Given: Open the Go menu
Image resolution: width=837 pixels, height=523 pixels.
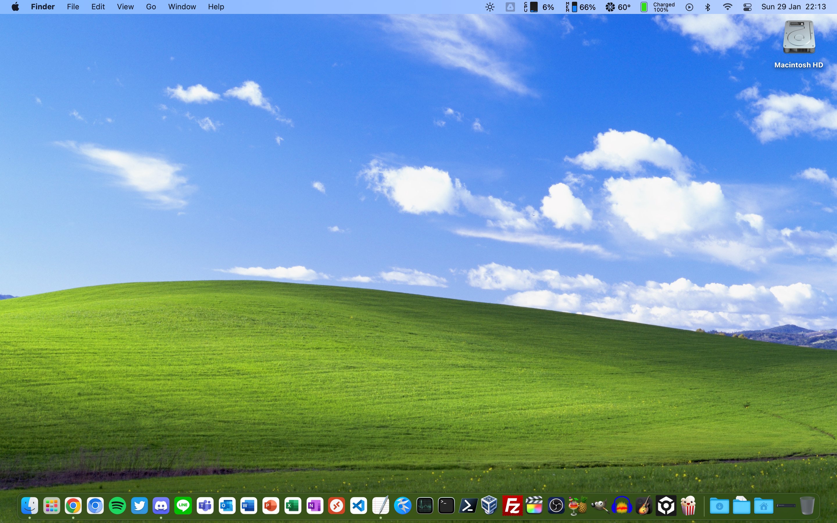Looking at the screenshot, I should pos(151,7).
